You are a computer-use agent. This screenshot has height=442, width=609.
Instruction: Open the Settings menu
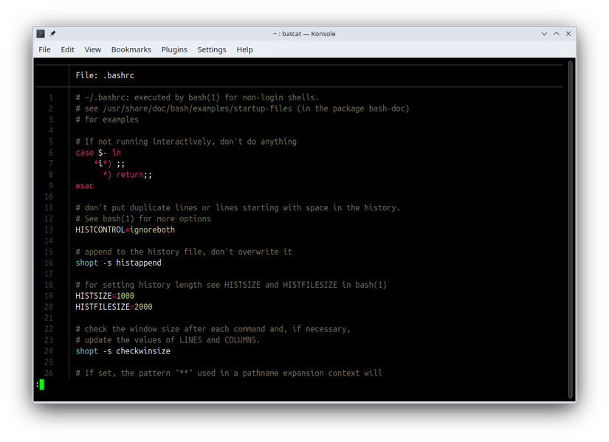(212, 49)
